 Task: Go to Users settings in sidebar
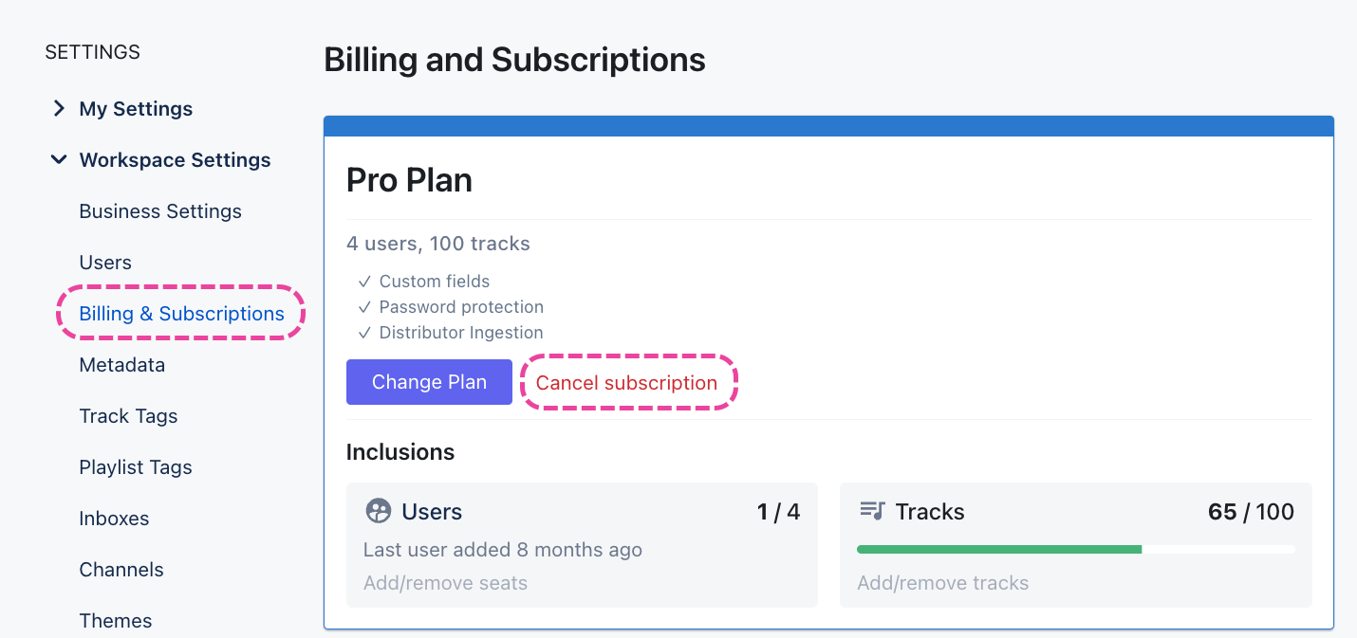[x=105, y=263]
